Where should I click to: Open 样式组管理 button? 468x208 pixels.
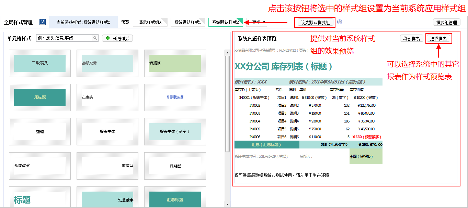click(446, 23)
